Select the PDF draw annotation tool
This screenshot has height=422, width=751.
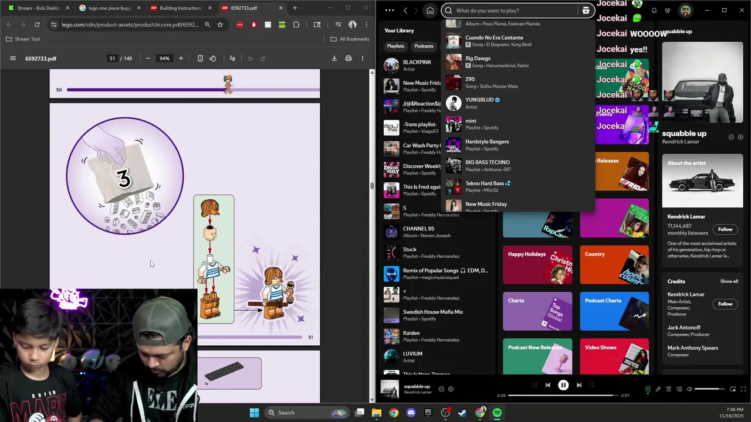[x=232, y=59]
